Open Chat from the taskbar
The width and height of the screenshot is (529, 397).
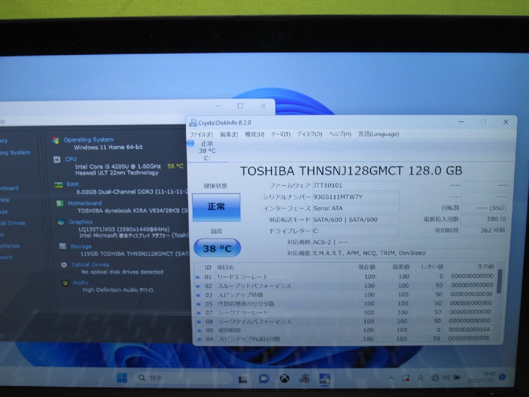click(x=264, y=378)
